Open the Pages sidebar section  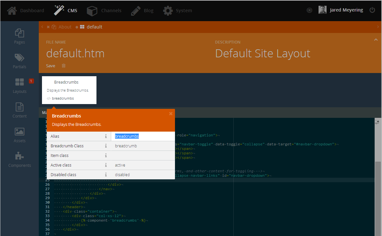[20, 36]
